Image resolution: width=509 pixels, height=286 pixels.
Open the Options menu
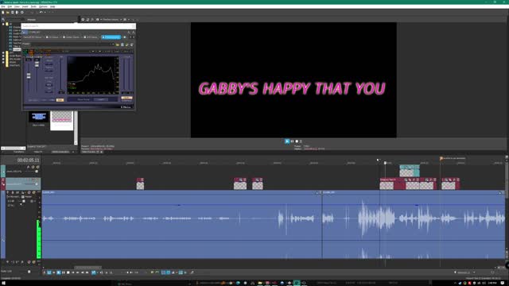tap(43, 6)
